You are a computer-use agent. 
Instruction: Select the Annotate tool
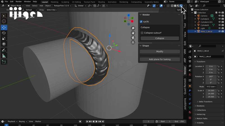point(4,50)
